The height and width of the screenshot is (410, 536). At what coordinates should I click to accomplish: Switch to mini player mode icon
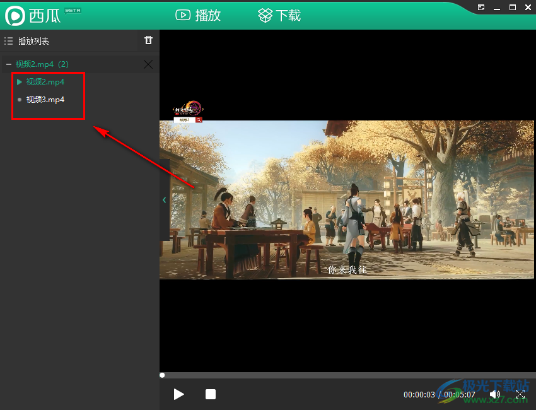point(481,8)
